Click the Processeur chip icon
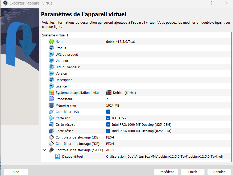This screenshot has width=233, height=176. click(51, 99)
